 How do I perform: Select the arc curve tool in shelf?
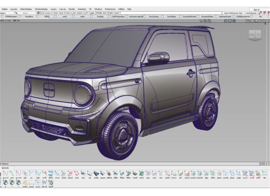click(31, 174)
